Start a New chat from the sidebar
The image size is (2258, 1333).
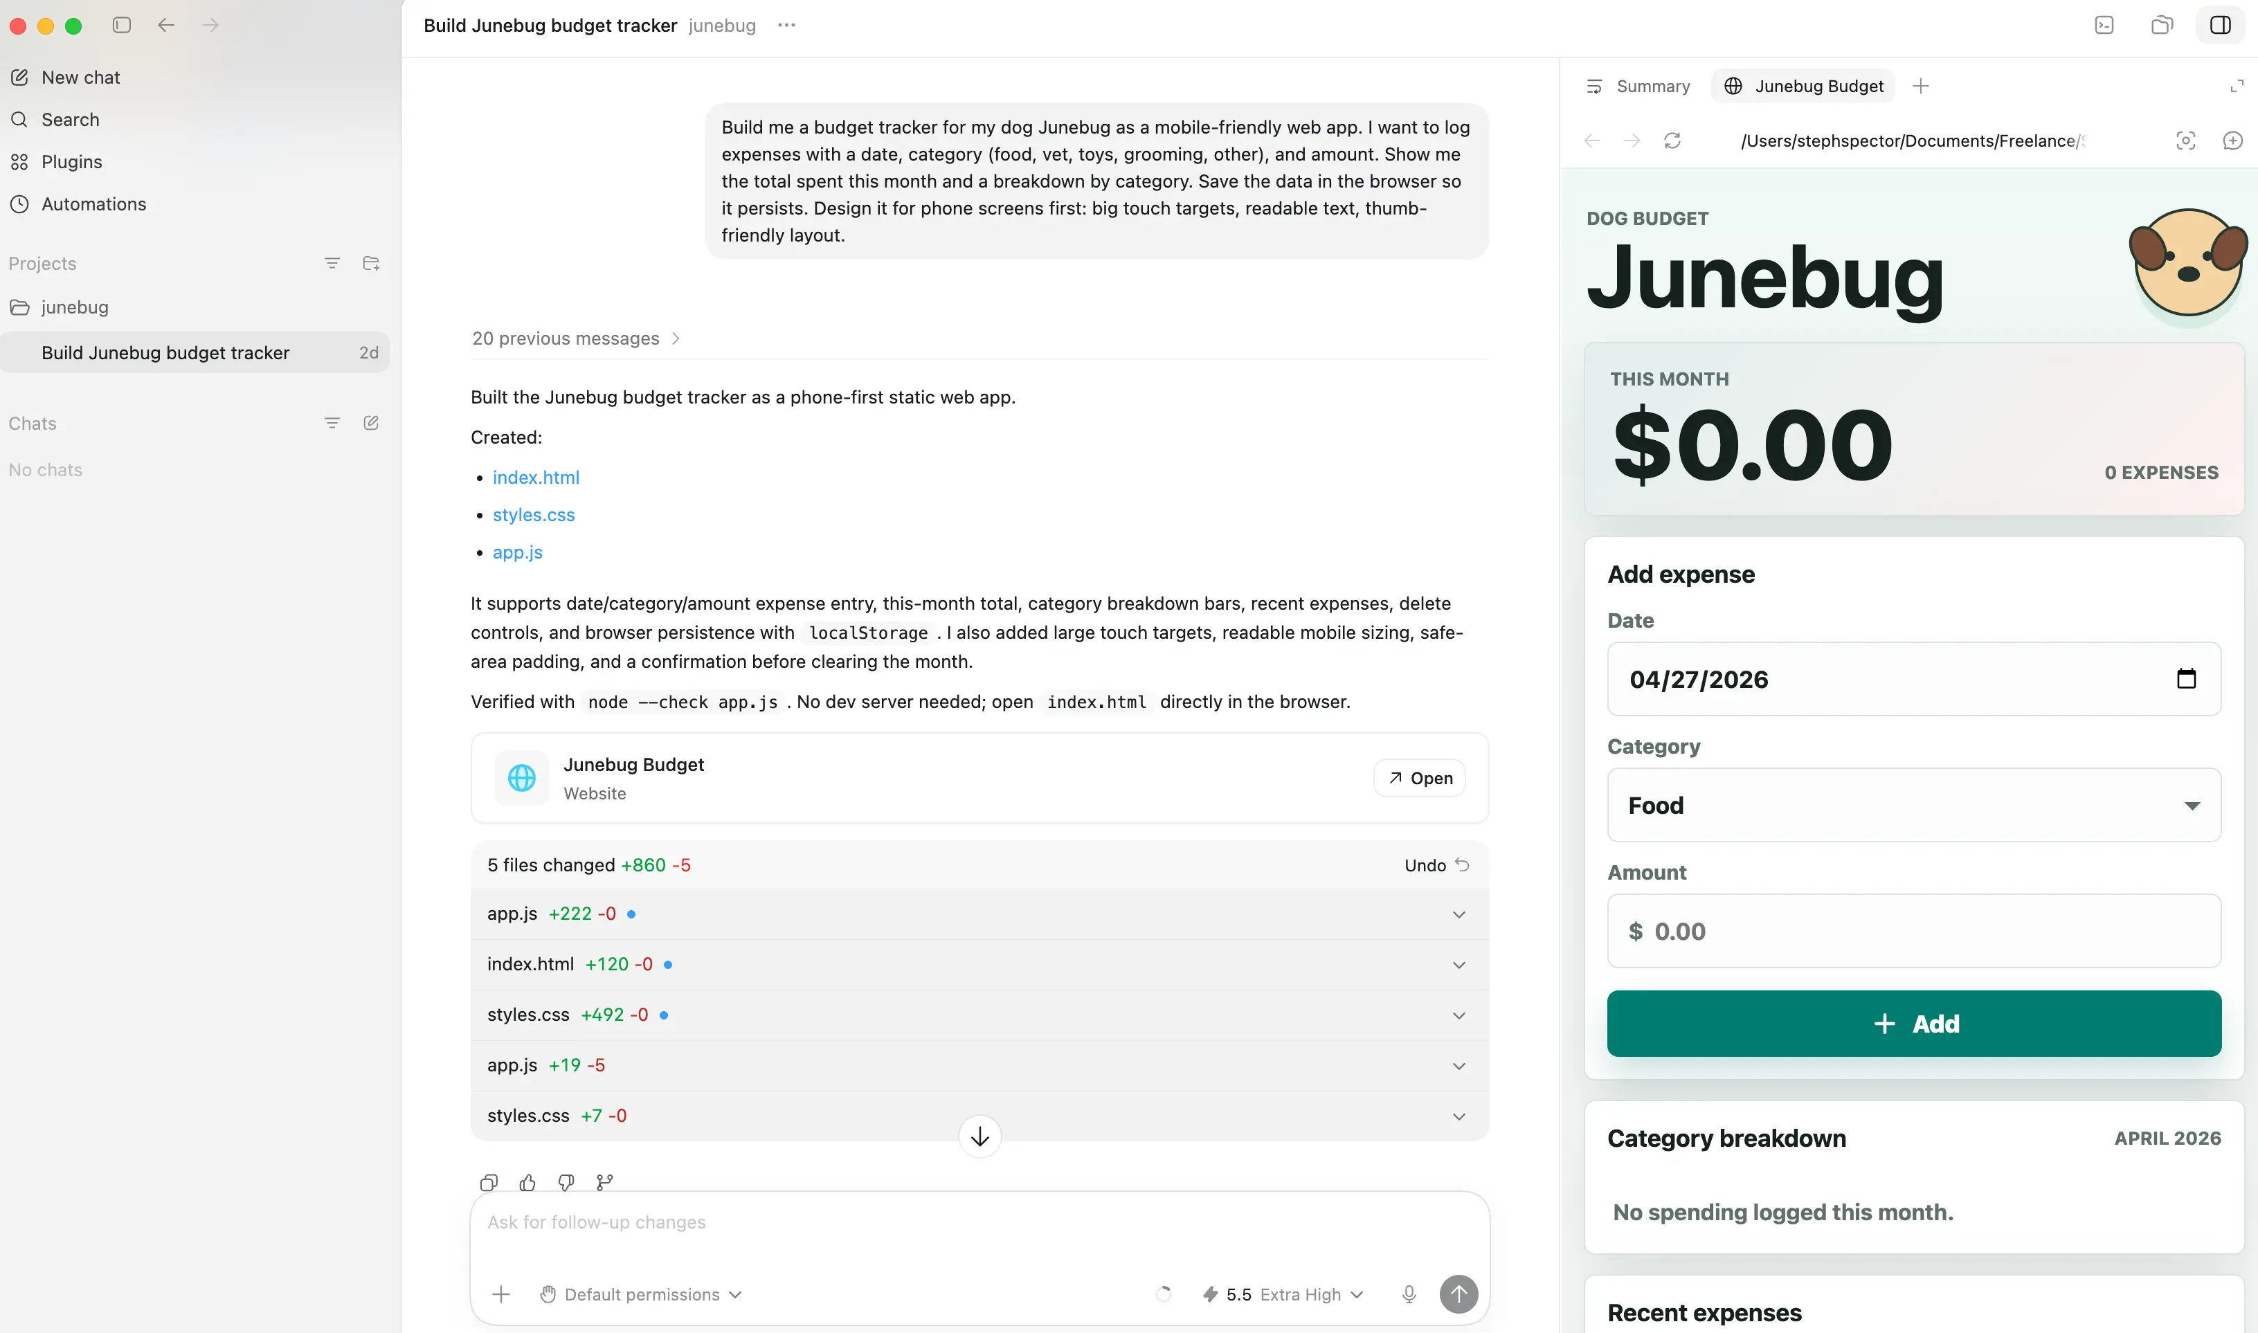click(81, 78)
